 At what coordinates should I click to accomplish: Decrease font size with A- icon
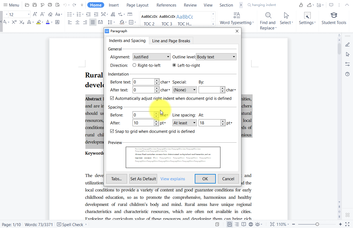coord(43,14)
